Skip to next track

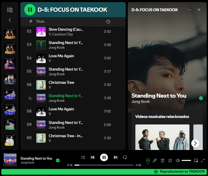point(115,157)
